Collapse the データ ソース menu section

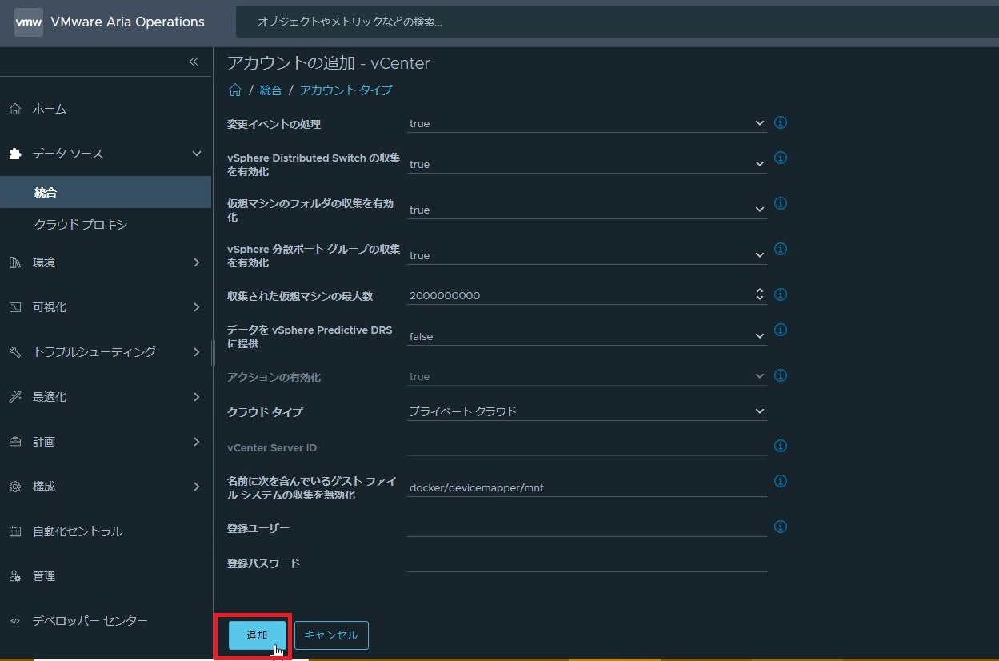click(x=197, y=154)
